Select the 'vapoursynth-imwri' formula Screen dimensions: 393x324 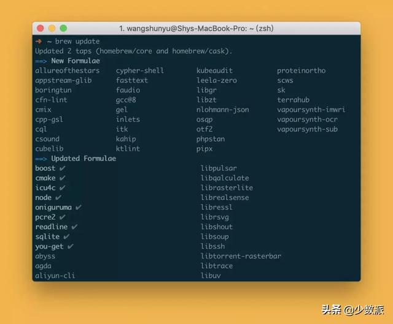point(311,110)
